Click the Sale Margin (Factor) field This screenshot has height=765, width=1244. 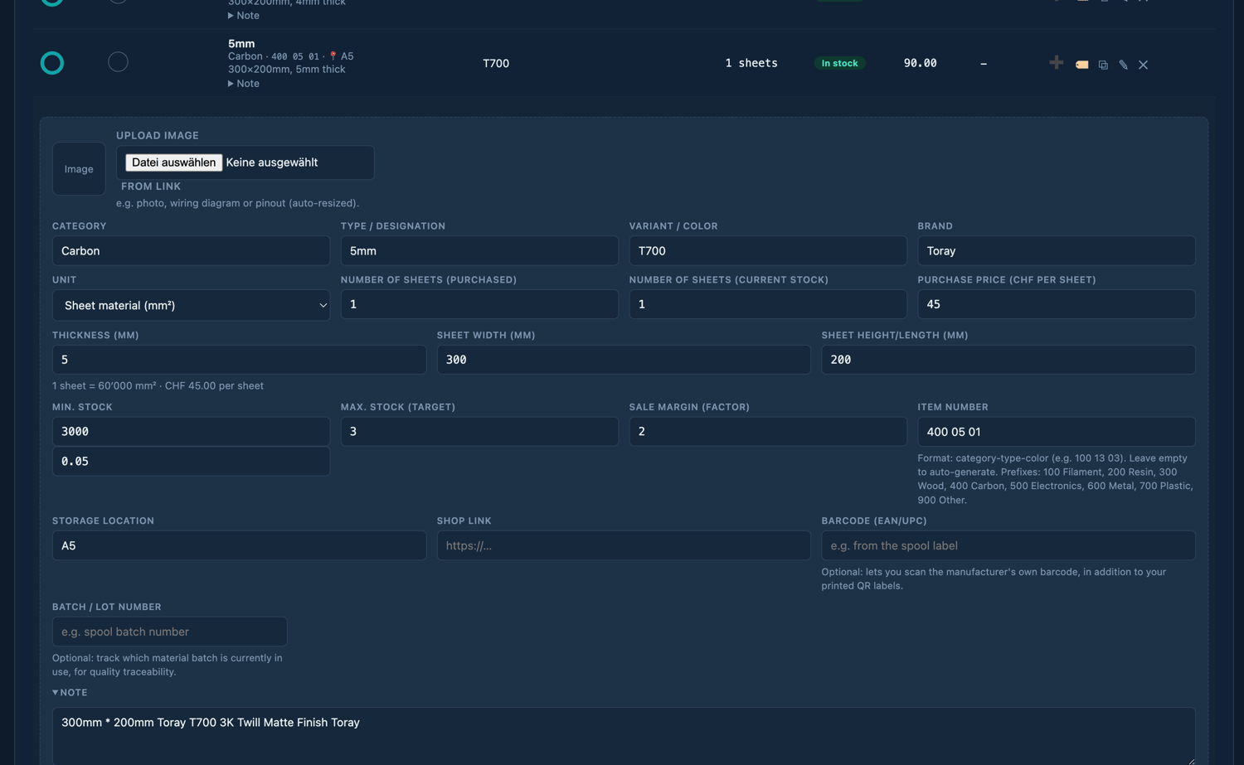click(768, 431)
